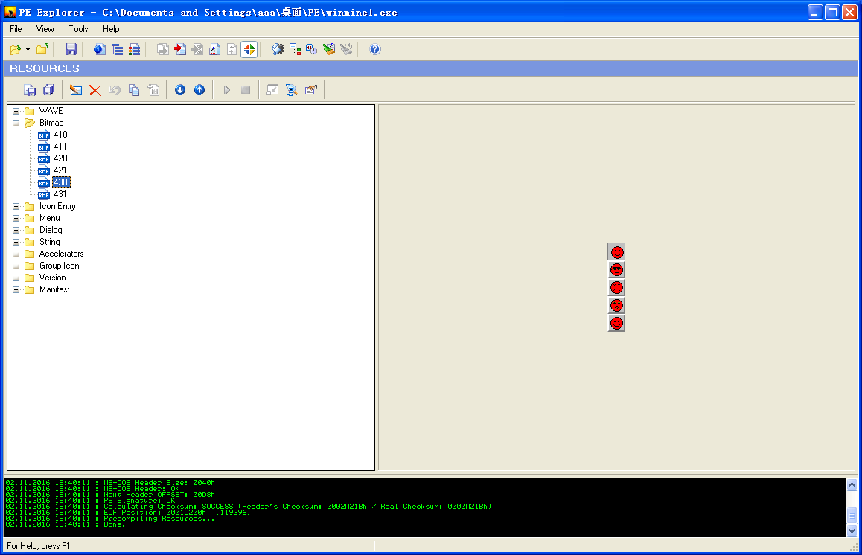Click the green brush tool icon
Viewport: 862px width, 555px height.
point(329,49)
